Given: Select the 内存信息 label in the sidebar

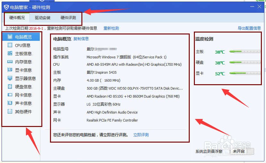Looking at the screenshot, I should [23, 62].
